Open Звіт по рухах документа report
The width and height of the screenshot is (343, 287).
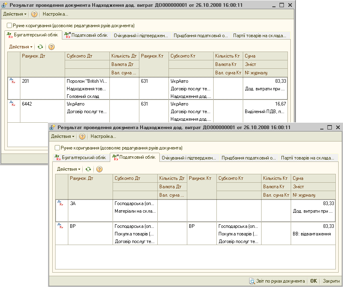pyautogui.click(x=277, y=281)
